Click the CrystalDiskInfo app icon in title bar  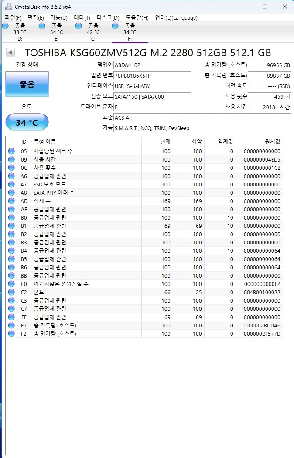(x=9, y=7)
